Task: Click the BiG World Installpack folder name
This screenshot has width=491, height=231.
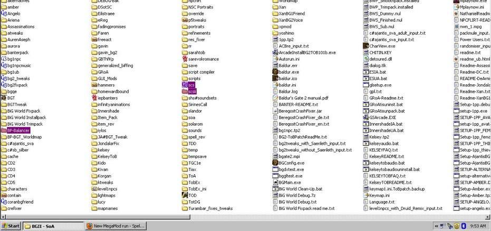Action: pyautogui.click(x=26, y=117)
